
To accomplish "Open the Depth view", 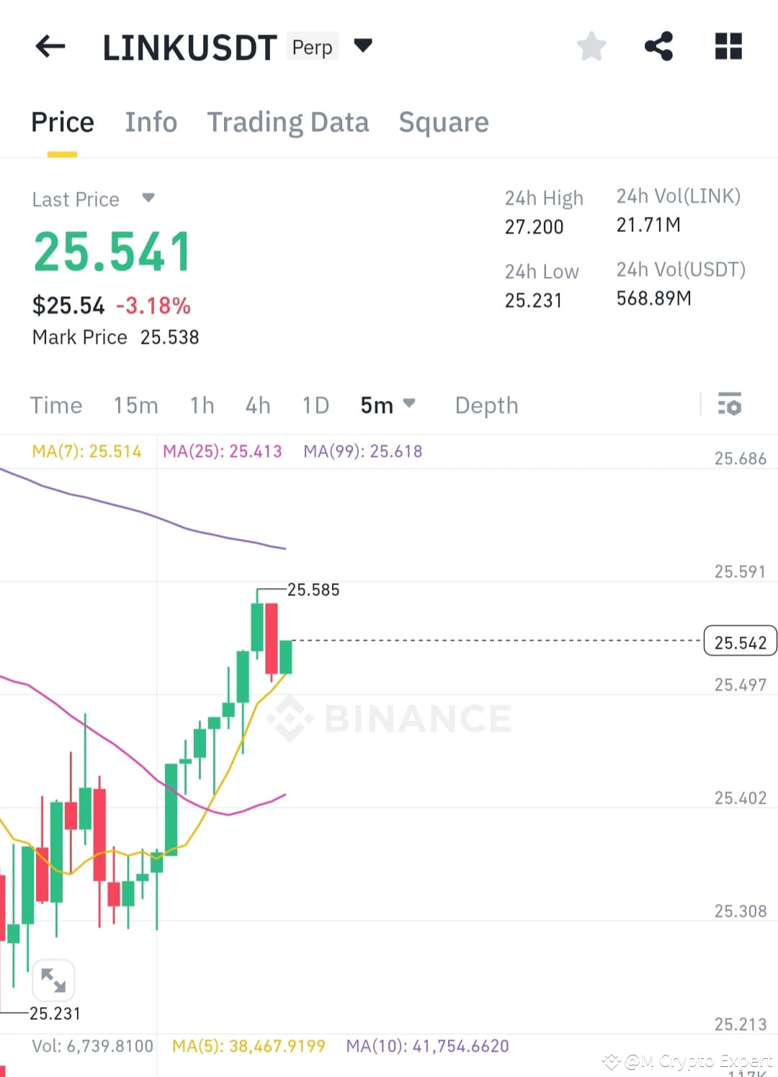I will pos(486,405).
